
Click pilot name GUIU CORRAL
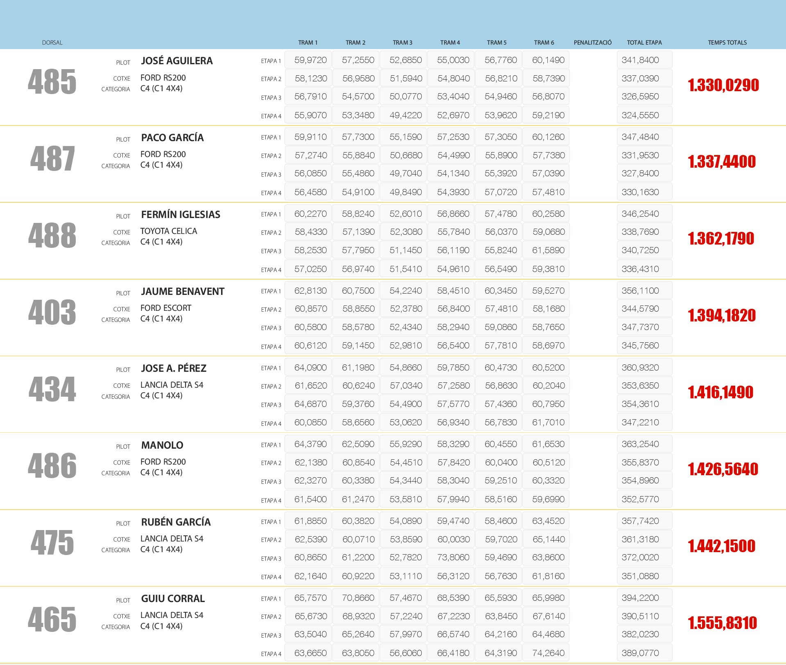(x=173, y=599)
